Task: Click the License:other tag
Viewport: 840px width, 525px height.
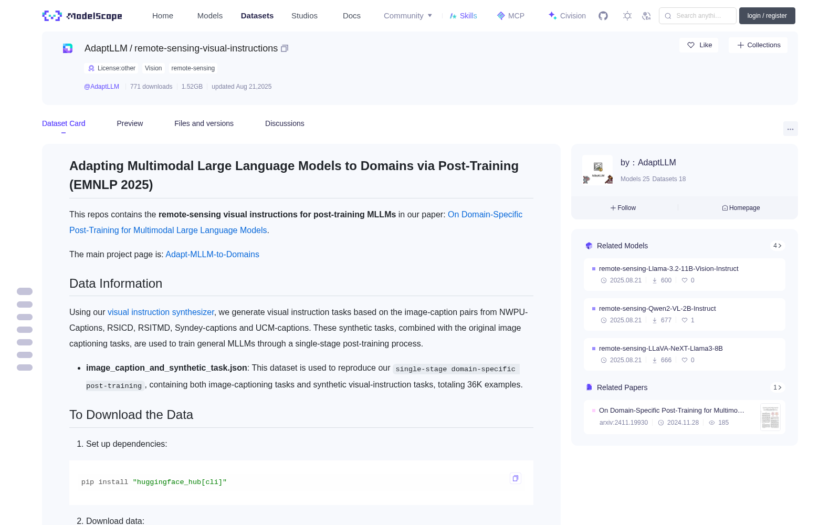Action: pos(111,68)
